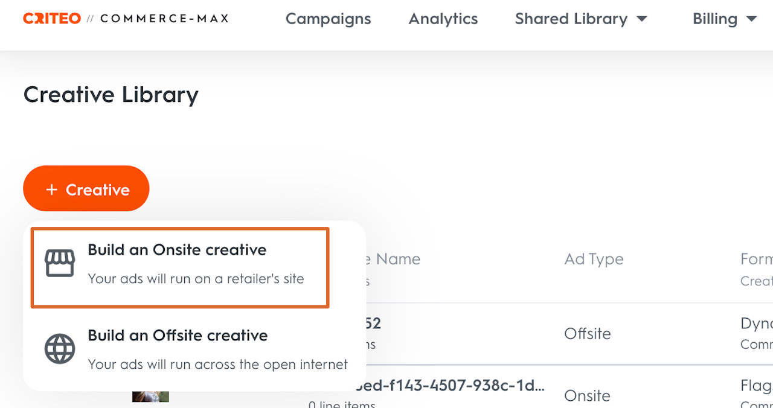Image resolution: width=773 pixels, height=408 pixels.
Task: Click the Billing dropdown arrow
Action: [751, 19]
